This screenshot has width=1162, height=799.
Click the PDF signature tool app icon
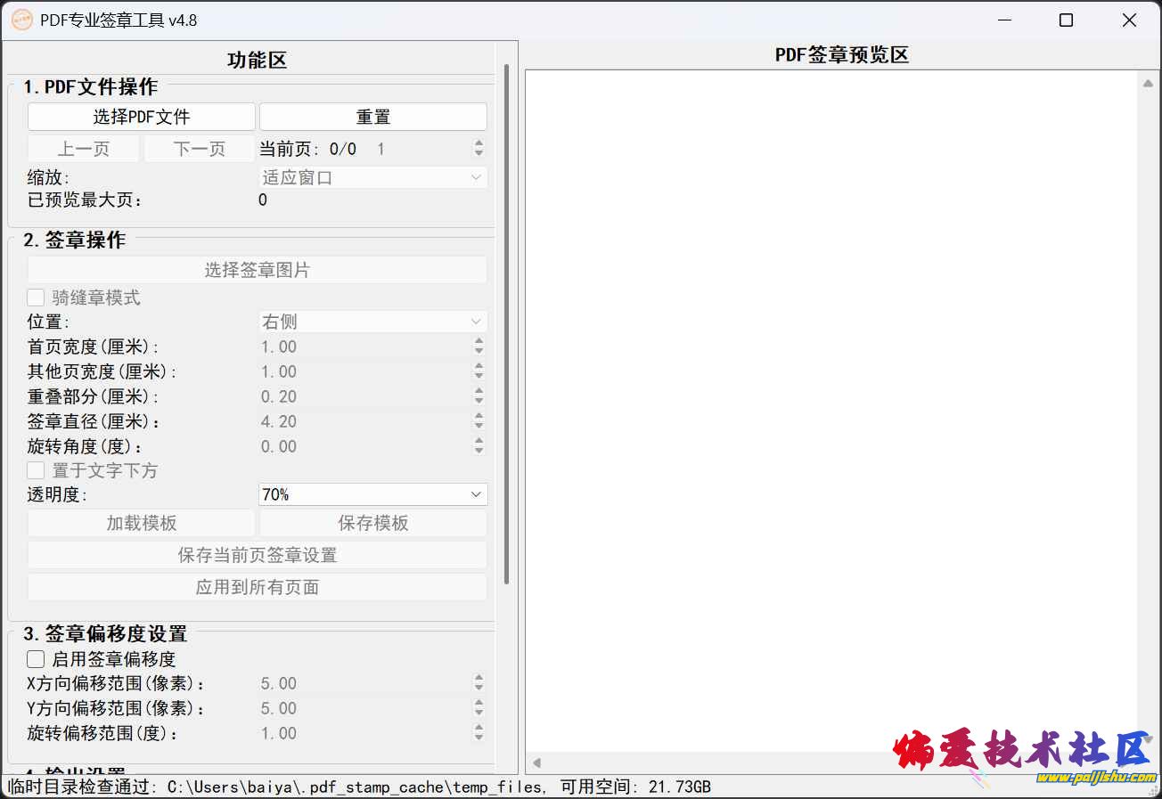pyautogui.click(x=21, y=20)
